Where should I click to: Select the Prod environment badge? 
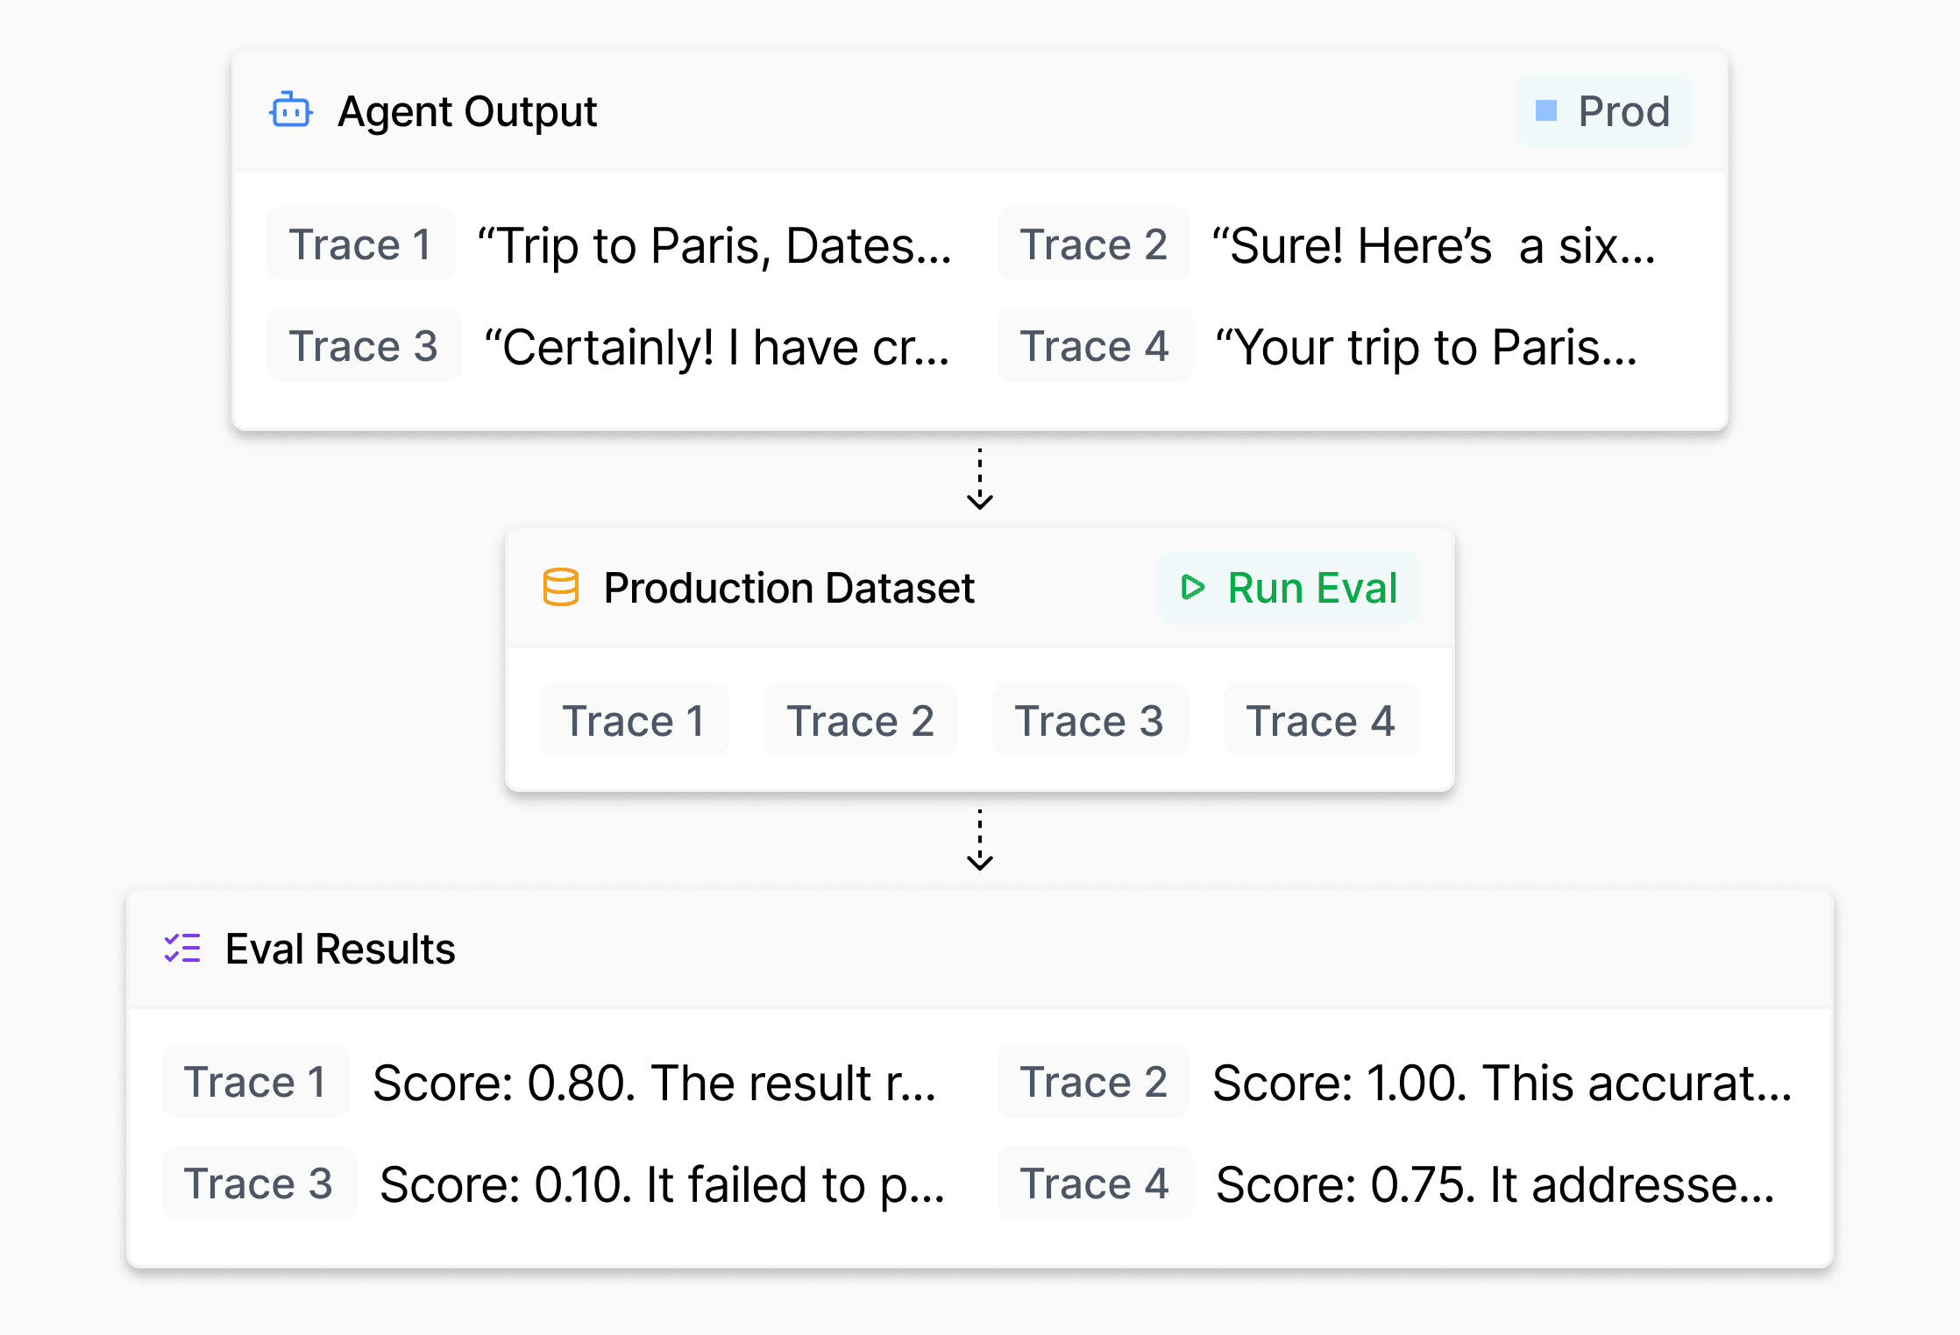[x=1604, y=110]
